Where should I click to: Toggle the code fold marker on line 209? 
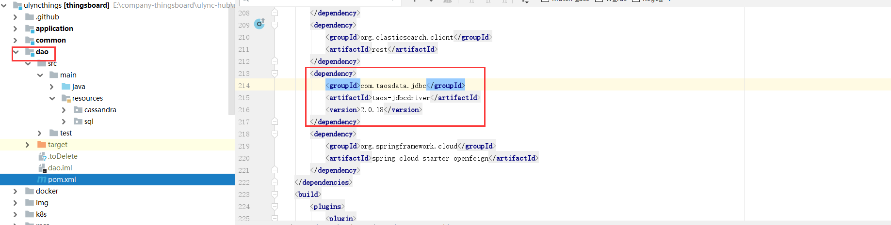tap(275, 25)
